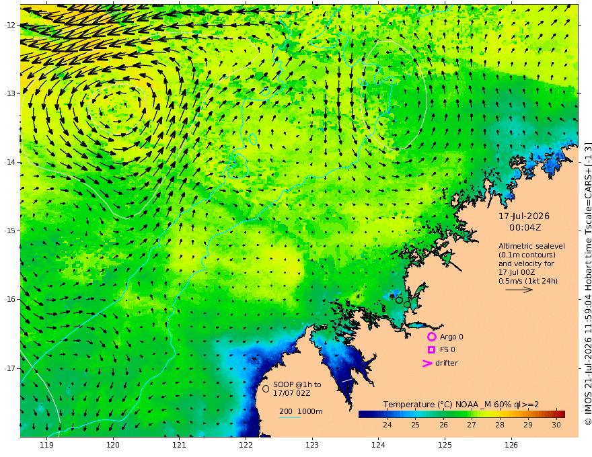
Task: Click the 30 tick on temperature scale
Action: 556,425
